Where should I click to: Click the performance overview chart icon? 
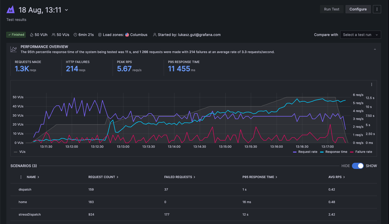pyautogui.click(x=14, y=49)
